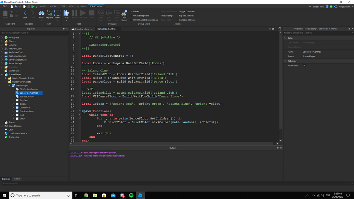This screenshot has height=199, width=354.
Task: Click Expand All Folds action
Action: point(187,16)
